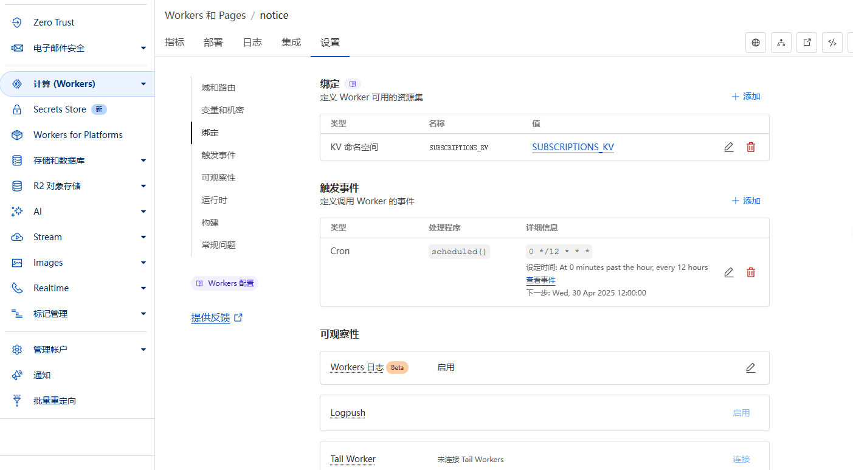Edit the Cron trigger pencil icon
The image size is (853, 470).
[728, 272]
